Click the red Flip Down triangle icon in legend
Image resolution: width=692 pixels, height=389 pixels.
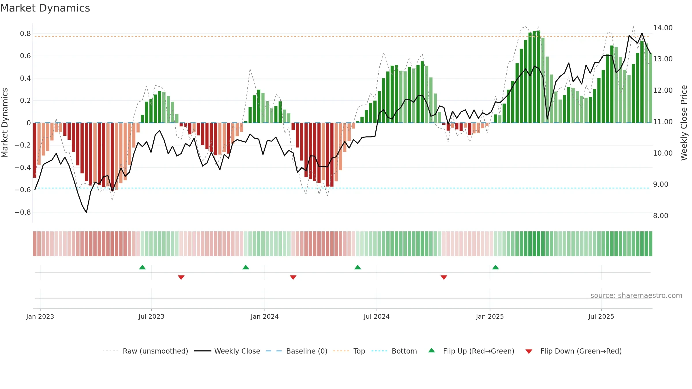[529, 352]
